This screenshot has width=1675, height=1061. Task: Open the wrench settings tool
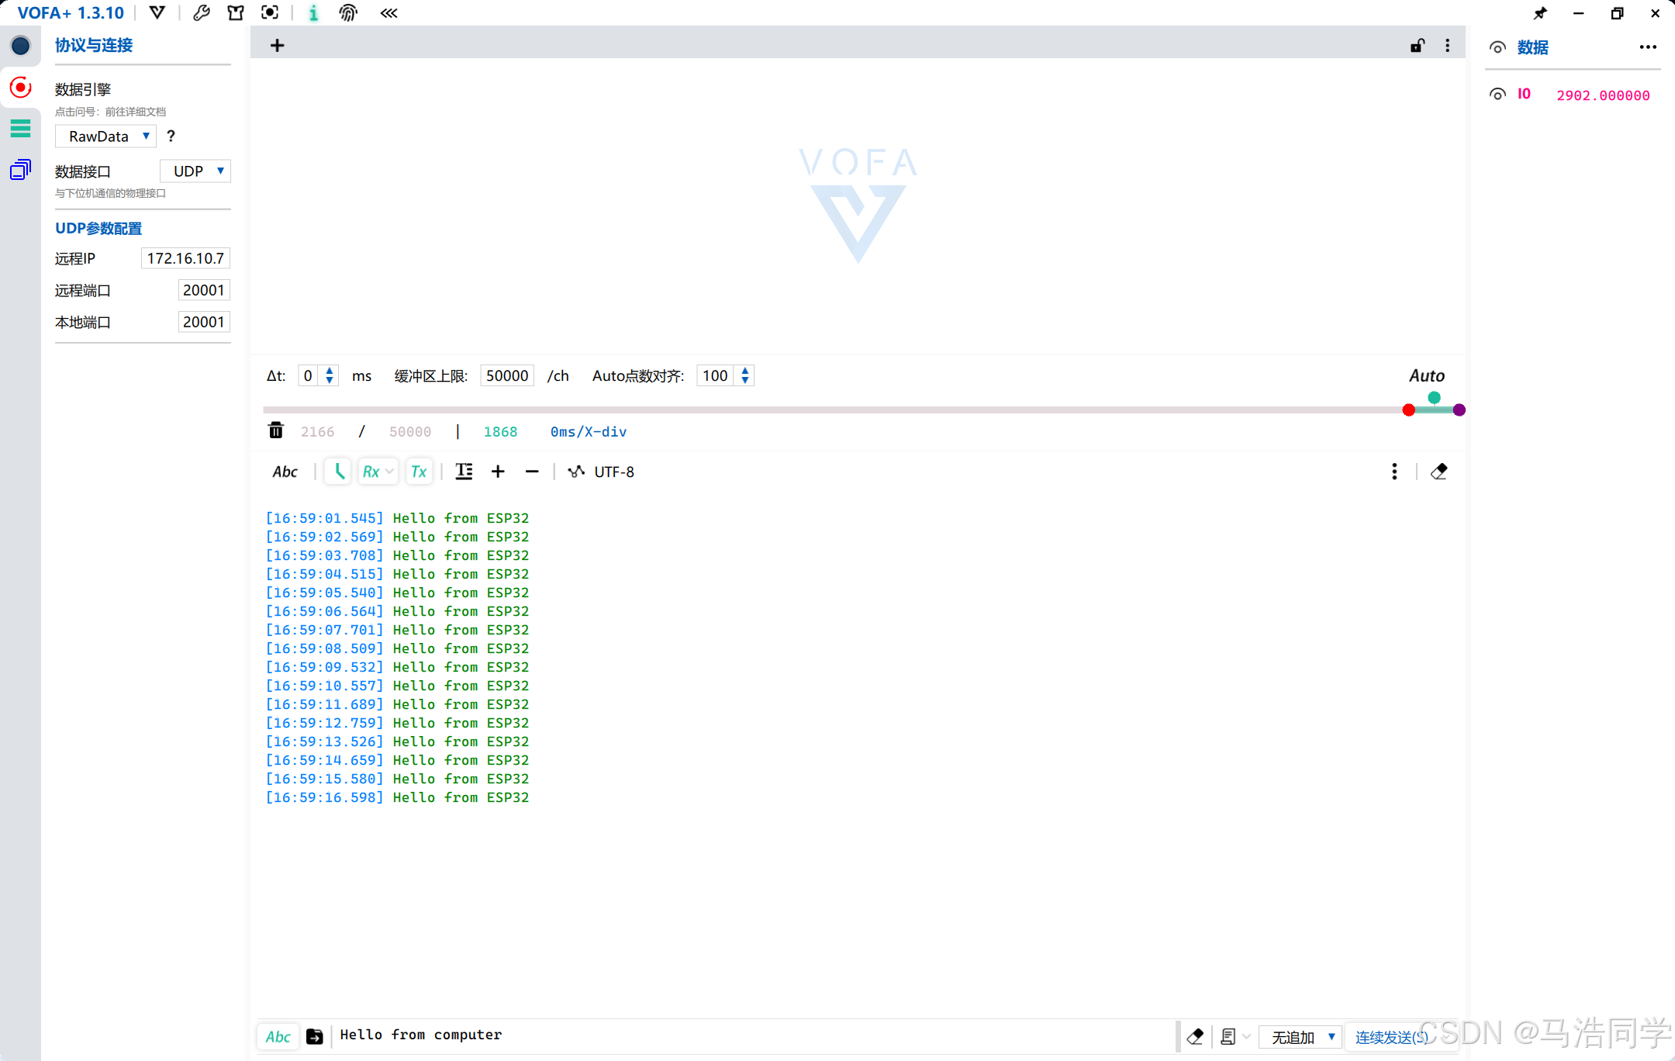(x=201, y=12)
